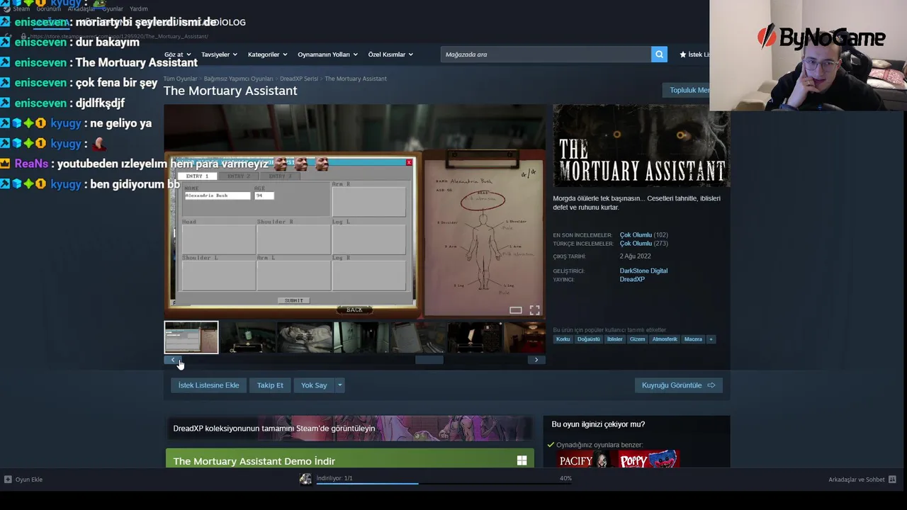The height and width of the screenshot is (510, 907).
Task: Open the Görünüm menu
Action: [x=49, y=8]
